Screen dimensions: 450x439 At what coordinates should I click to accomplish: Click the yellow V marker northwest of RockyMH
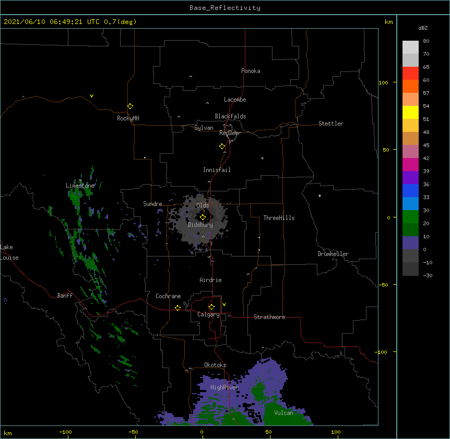[91, 96]
